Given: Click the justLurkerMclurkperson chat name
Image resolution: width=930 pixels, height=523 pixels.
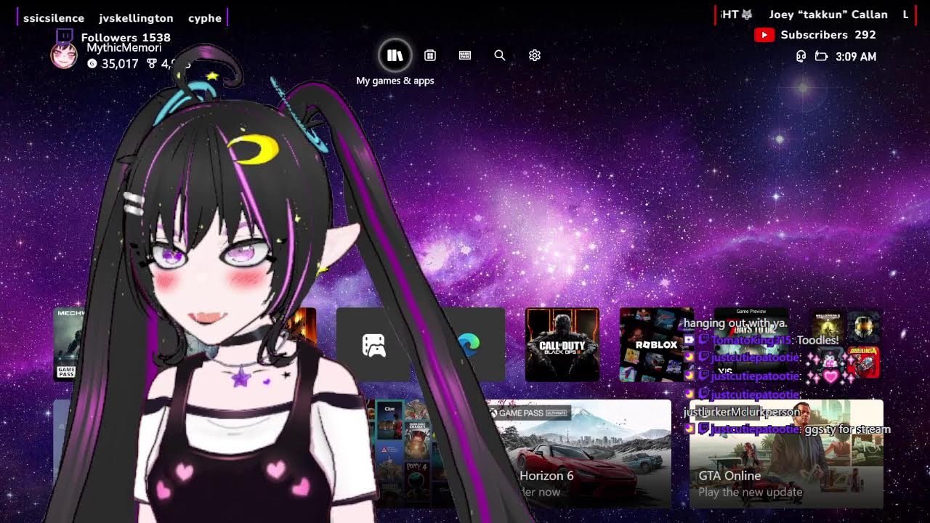Looking at the screenshot, I should pos(742,412).
